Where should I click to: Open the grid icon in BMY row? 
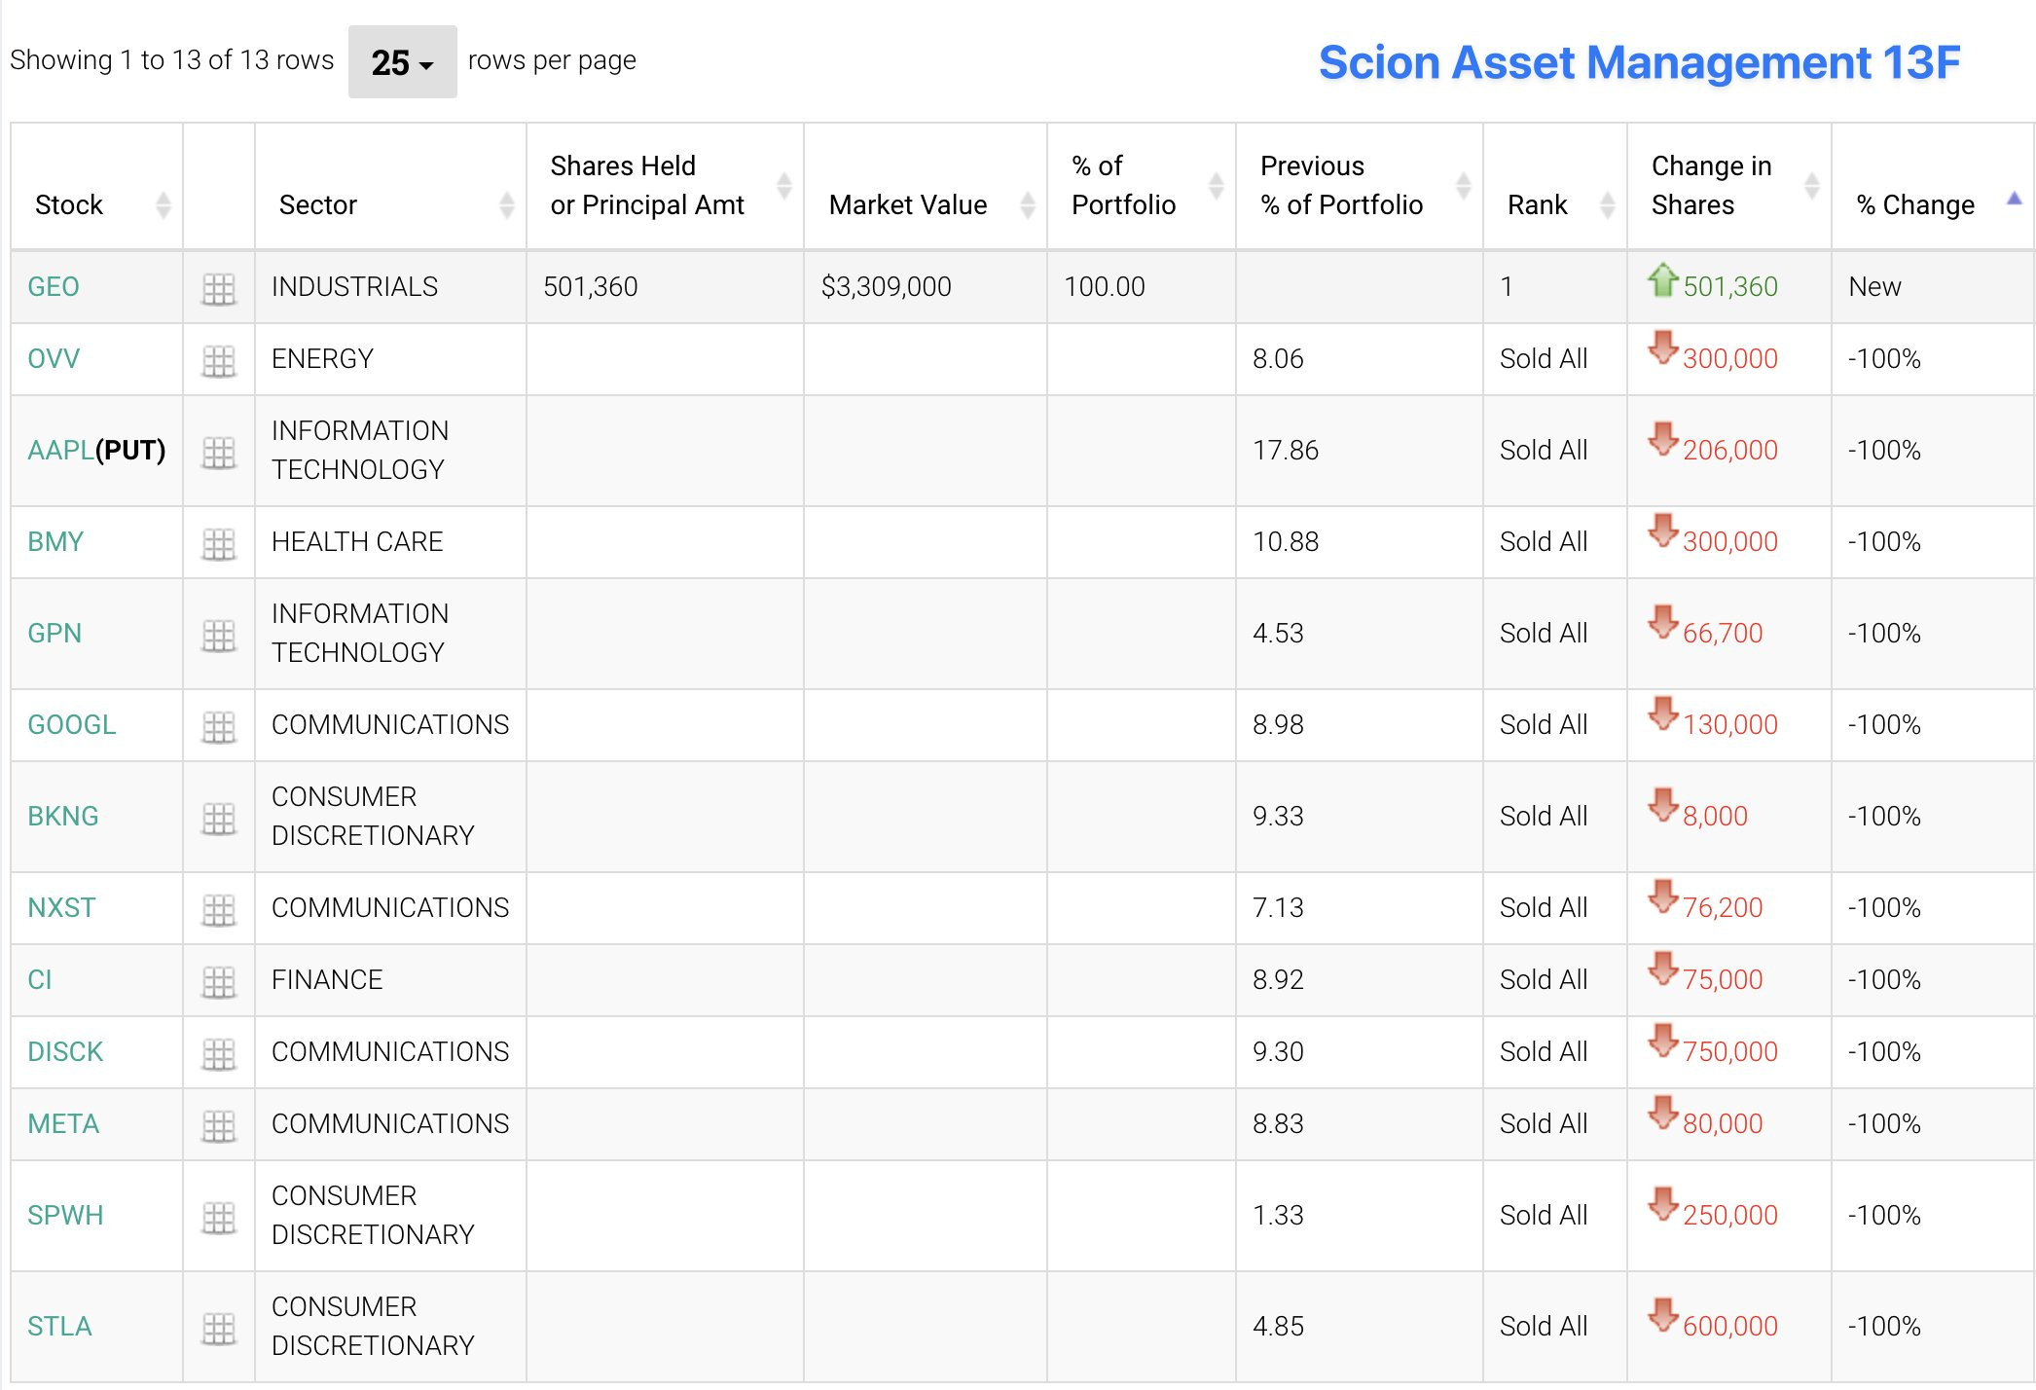pyautogui.click(x=218, y=543)
